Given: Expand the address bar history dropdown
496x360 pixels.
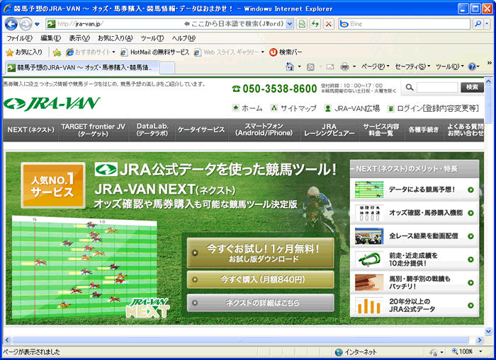Looking at the screenshot, I should pos(289,23).
